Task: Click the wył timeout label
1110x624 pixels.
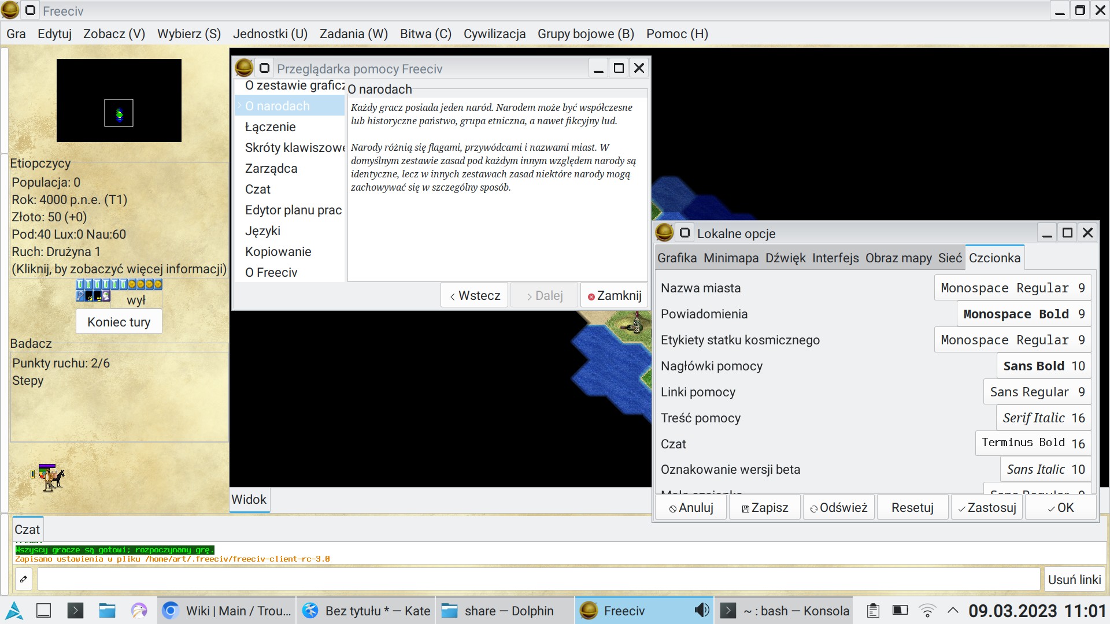Action: [x=136, y=300]
